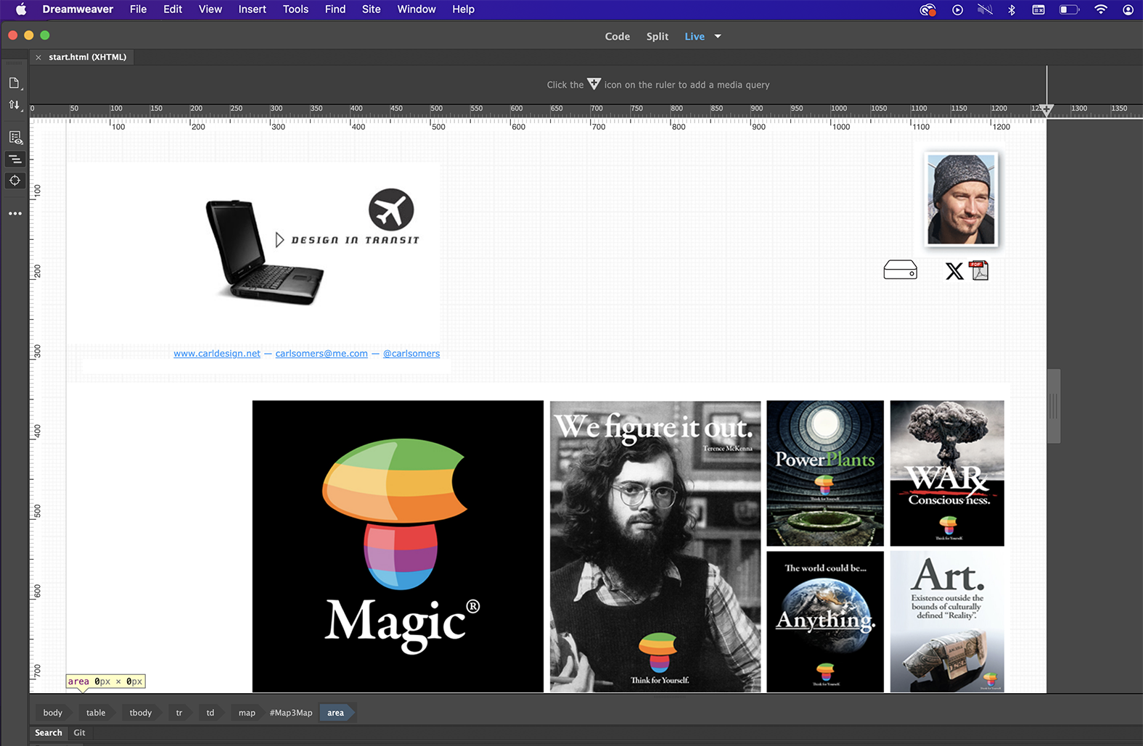Toggle the Inspect mode crosshair icon
Viewport: 1143px width, 746px height.
[x=15, y=181]
